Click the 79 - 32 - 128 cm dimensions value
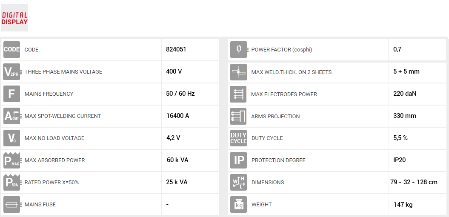The width and height of the screenshot is (449, 217). [414, 182]
